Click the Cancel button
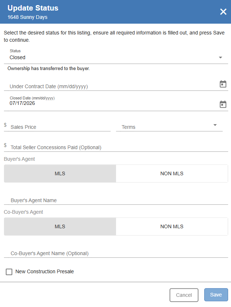 click(184, 295)
